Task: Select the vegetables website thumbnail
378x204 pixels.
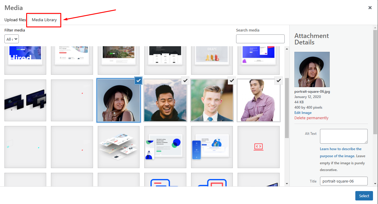Action: click(x=119, y=60)
